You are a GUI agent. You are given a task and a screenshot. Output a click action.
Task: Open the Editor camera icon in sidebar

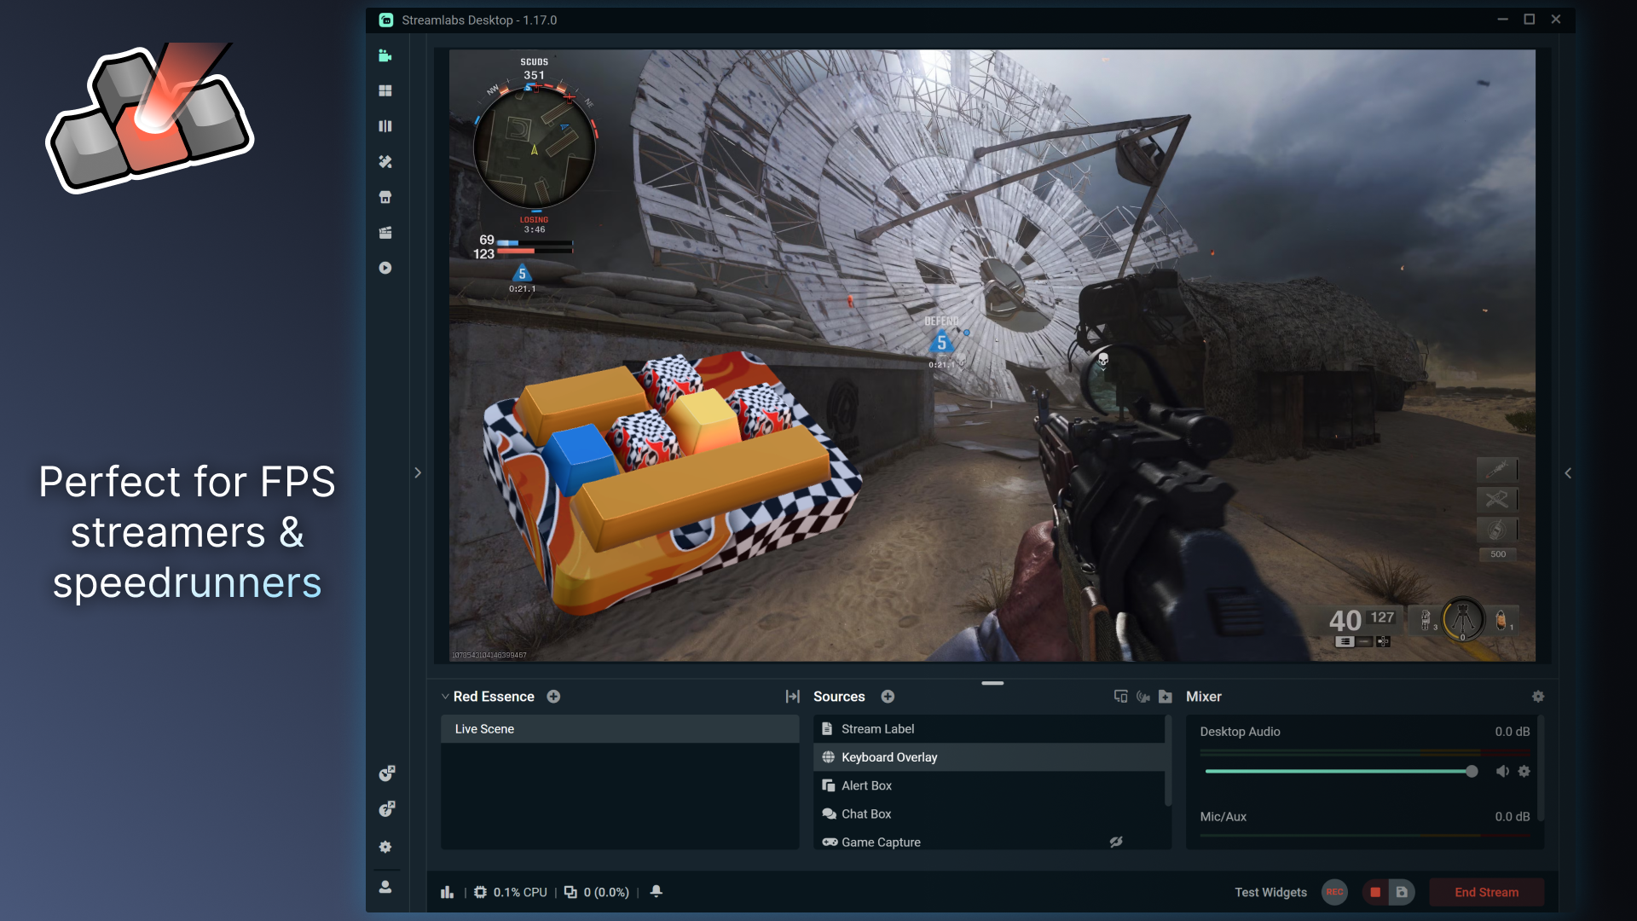coord(385,55)
